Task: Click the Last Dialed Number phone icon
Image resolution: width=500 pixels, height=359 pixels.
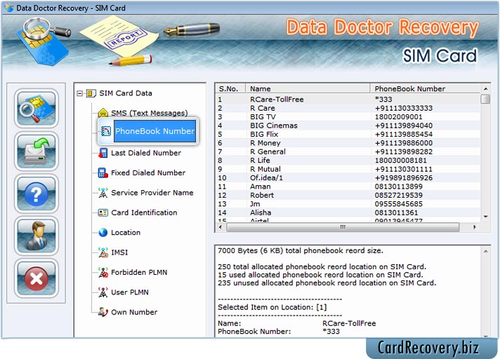Action: [103, 153]
